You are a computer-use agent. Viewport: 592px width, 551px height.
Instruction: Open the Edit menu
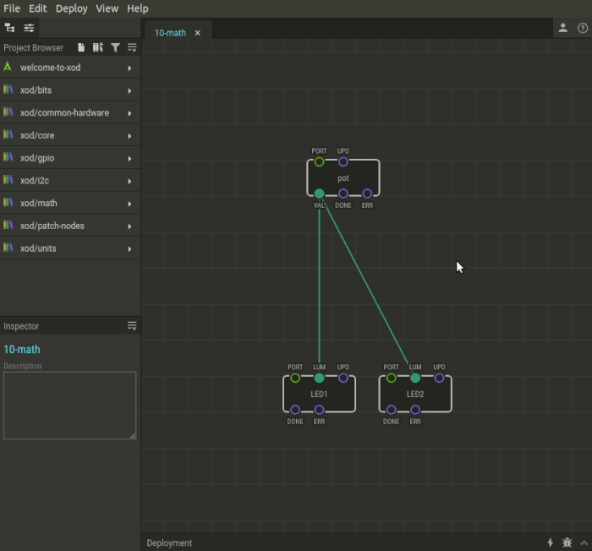[38, 8]
